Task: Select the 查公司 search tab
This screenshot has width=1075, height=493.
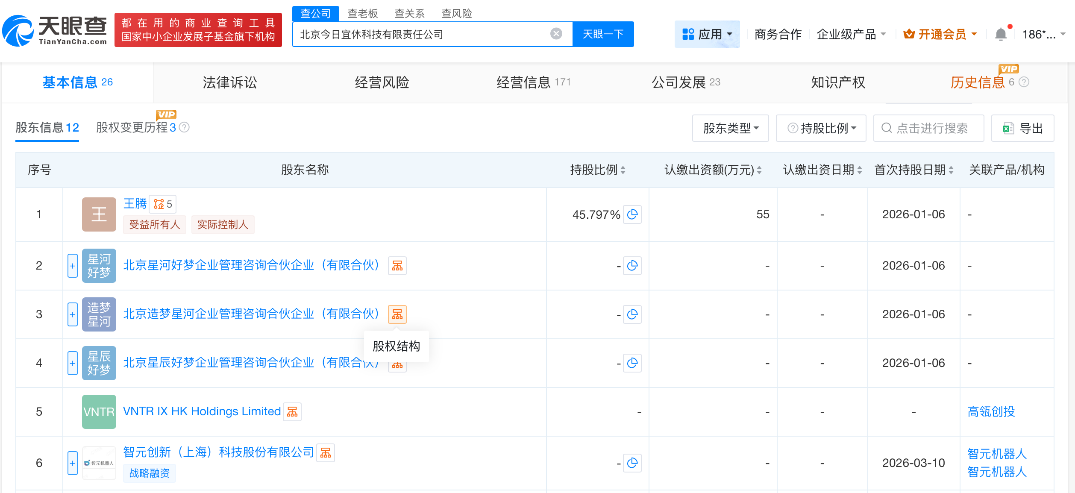Action: click(315, 13)
